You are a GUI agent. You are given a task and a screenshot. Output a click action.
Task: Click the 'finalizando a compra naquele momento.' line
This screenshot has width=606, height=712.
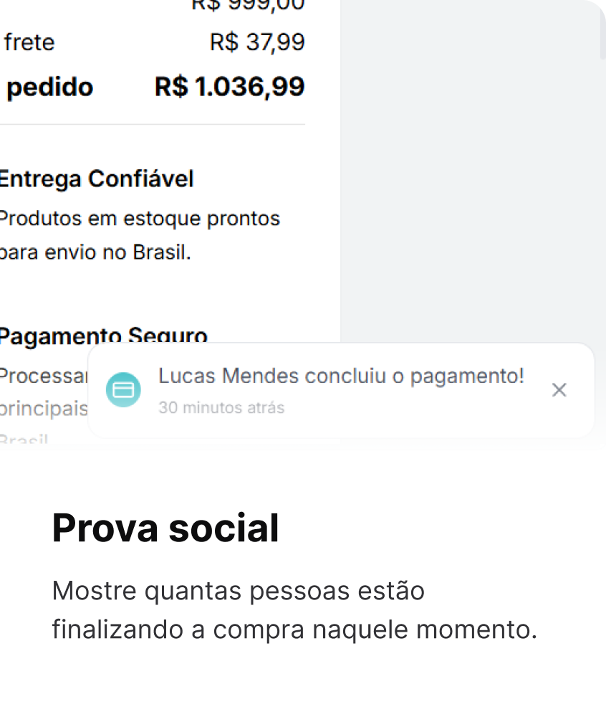tap(294, 630)
